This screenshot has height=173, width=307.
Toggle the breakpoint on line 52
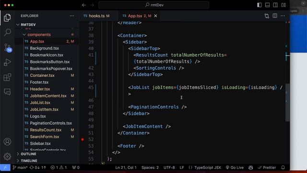(x=83, y=139)
